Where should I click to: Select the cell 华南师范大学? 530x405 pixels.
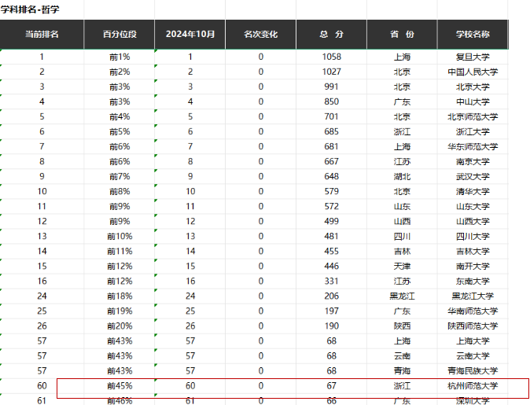(473, 311)
